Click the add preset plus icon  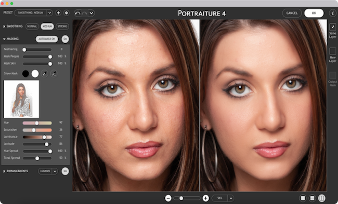tap(58, 13)
